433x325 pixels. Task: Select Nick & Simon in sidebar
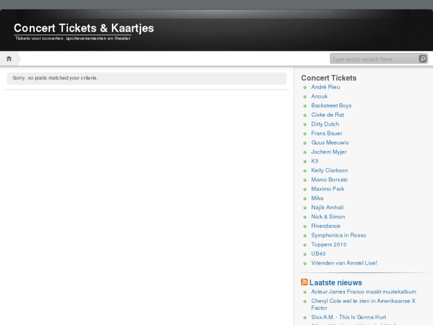point(328,216)
